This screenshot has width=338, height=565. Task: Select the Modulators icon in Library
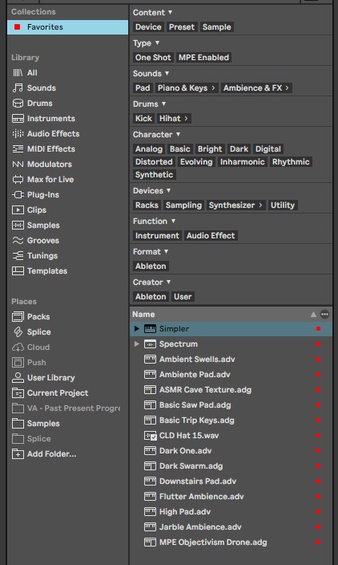tap(18, 165)
